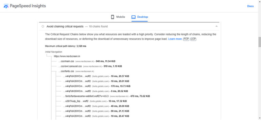The image size is (261, 137).
Task: Select the css/main.css request row
Action: [87, 61]
